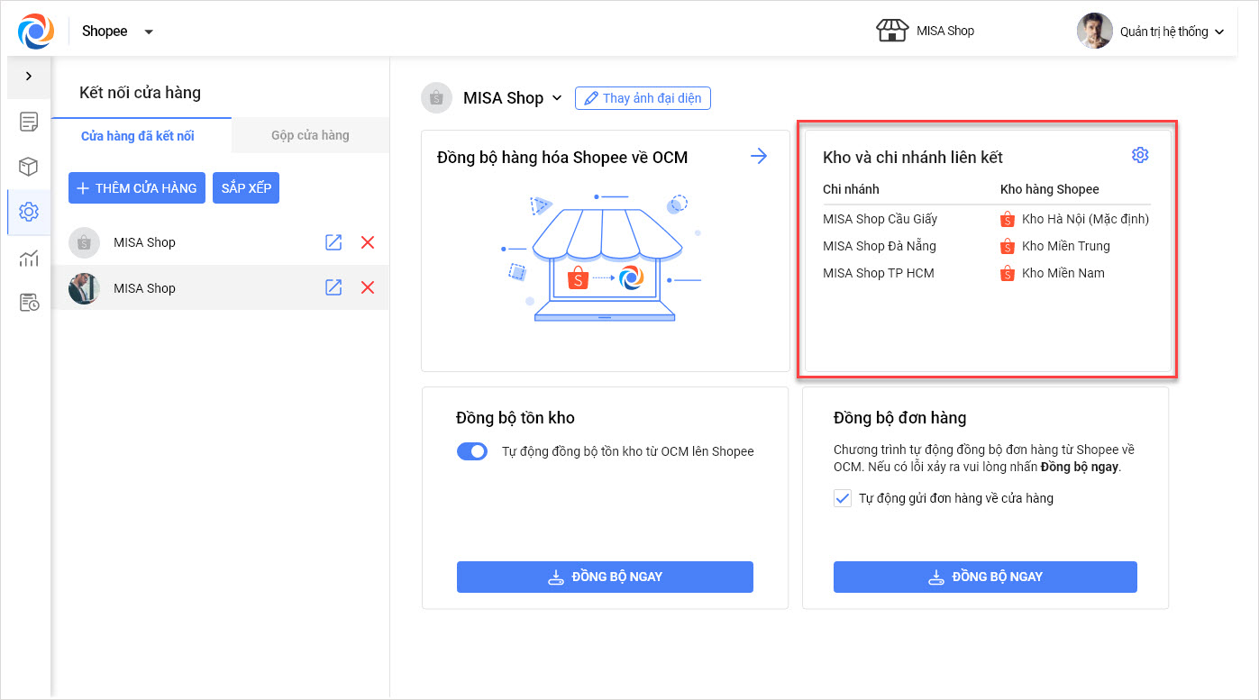The height and width of the screenshot is (700, 1259).
Task: Click ĐỒNG BỘ NGAY under Đồng bộ đơn hàng
Action: tap(985, 577)
